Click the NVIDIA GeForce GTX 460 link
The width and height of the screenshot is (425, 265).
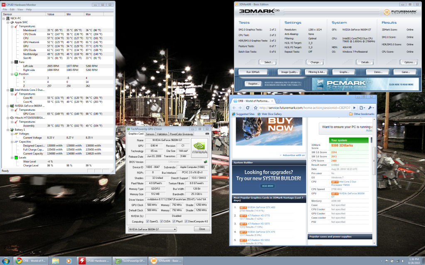[261, 207]
